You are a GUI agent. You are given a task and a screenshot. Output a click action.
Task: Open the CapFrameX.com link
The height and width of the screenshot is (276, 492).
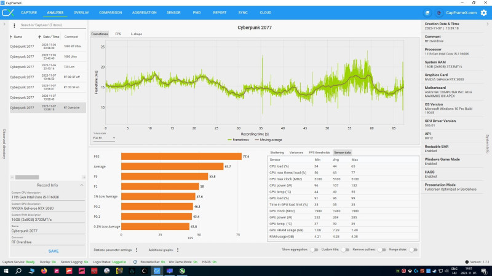461,13
